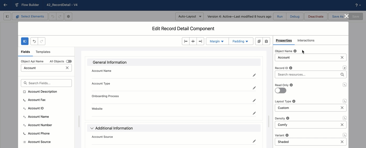The height and width of the screenshot is (148, 366).
Task: Switch to the Templates tab
Action: coord(43,52)
